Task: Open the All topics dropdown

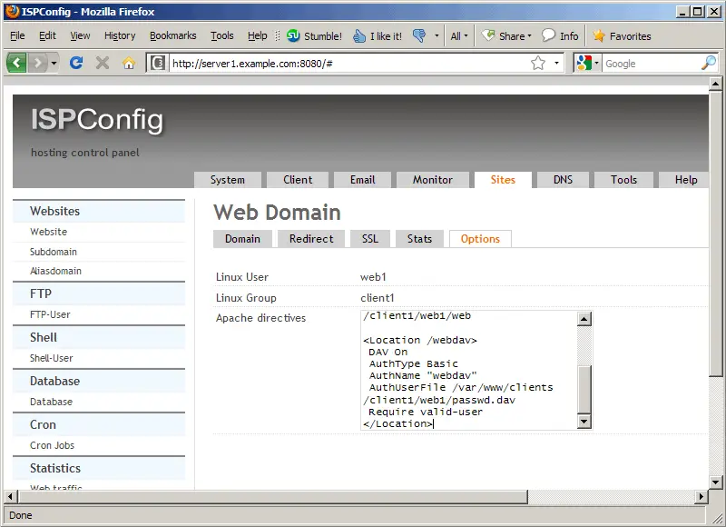Action: click(459, 35)
